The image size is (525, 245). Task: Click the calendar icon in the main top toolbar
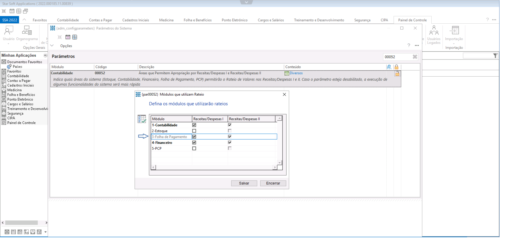coord(12,11)
